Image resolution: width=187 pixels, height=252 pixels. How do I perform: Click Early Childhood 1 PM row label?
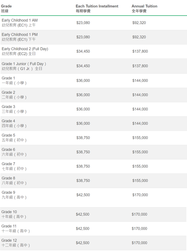tap(20, 37)
